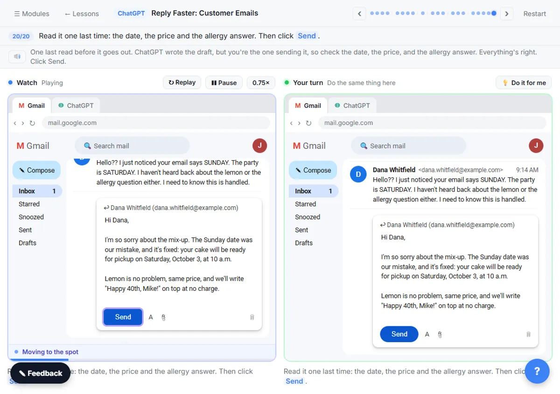Click browser back arrow in Your turn panel
Screen dimensions: 560x394
point(291,123)
